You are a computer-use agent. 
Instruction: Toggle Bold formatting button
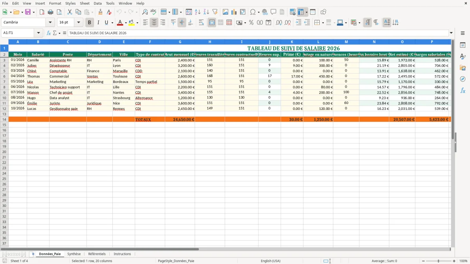click(90, 23)
